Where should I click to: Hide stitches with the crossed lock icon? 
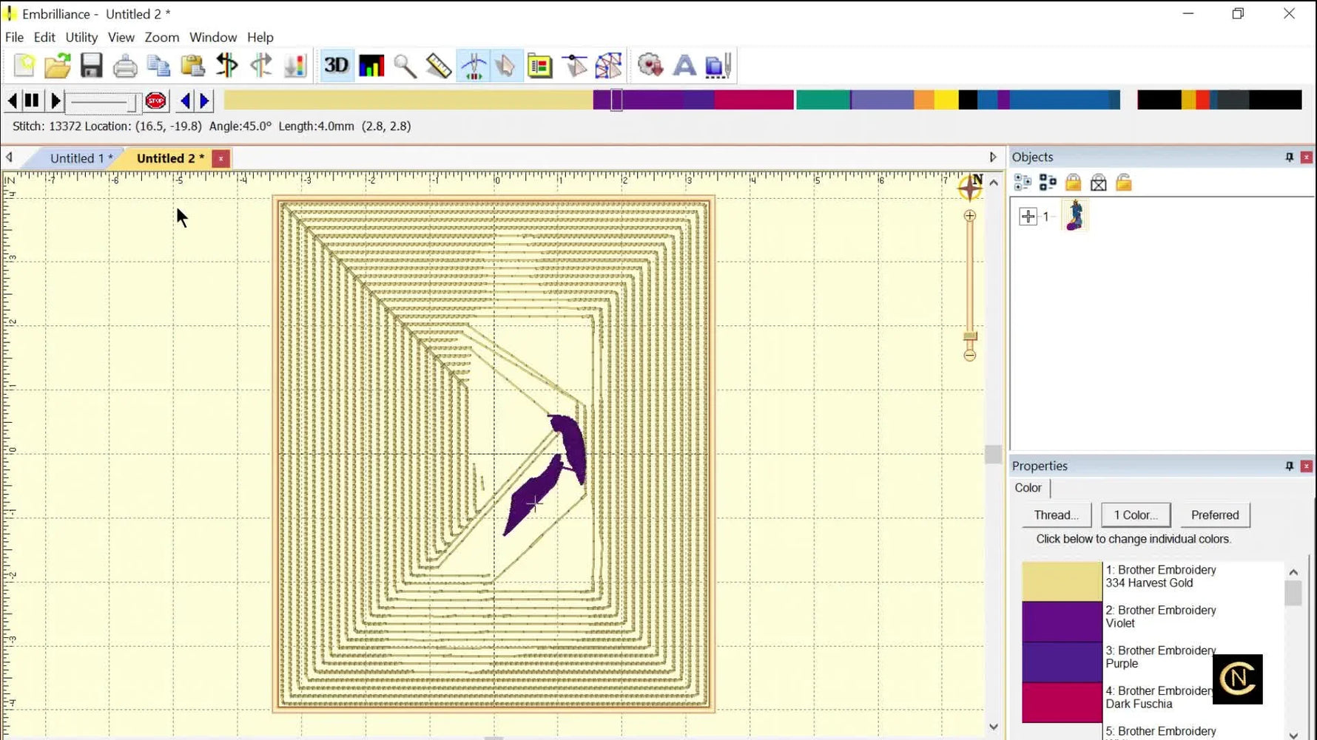[x=1099, y=182]
